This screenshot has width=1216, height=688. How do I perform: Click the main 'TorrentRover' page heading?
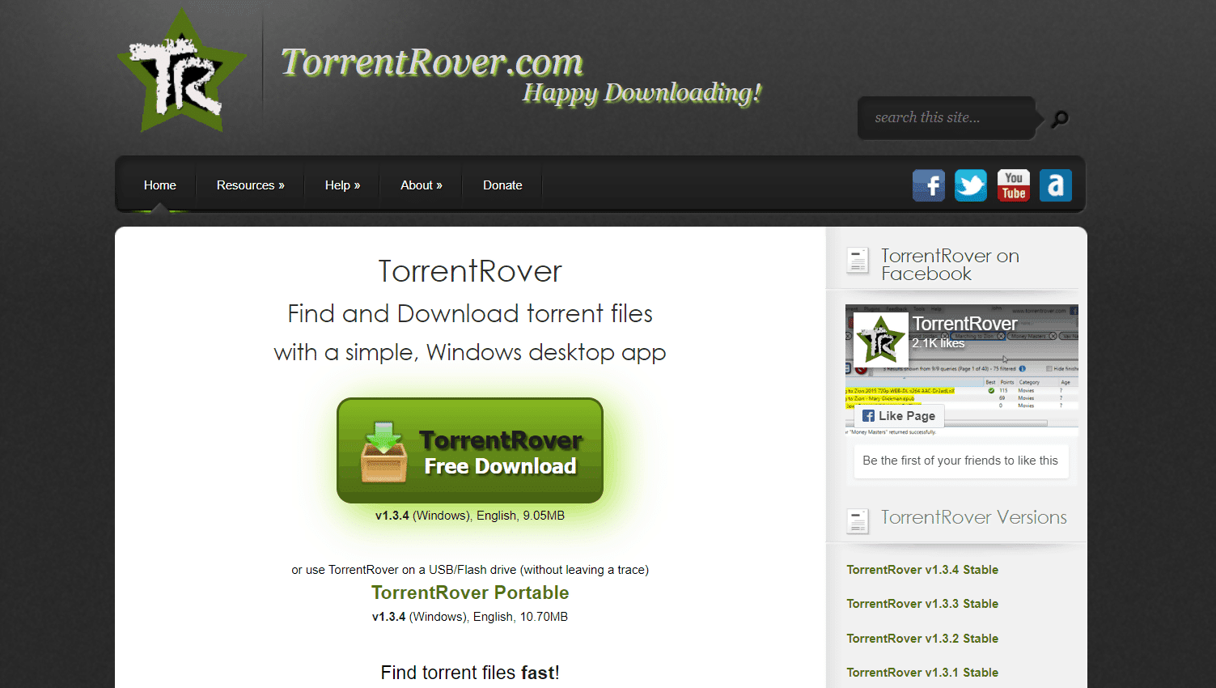(x=470, y=271)
